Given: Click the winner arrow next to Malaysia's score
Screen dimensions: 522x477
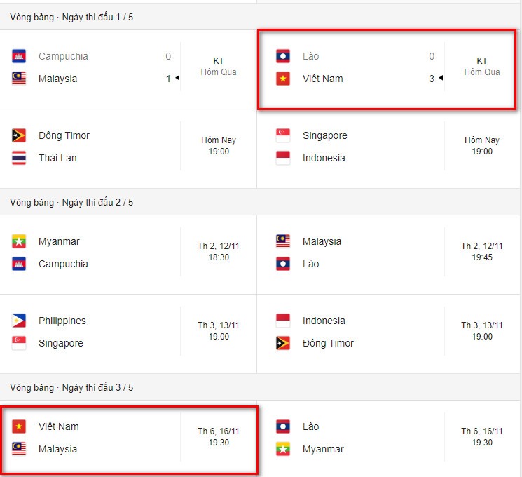Looking at the screenshot, I should pos(177,78).
